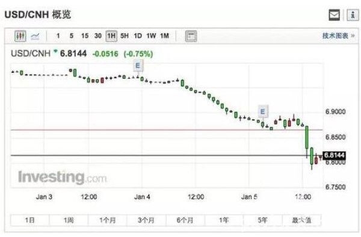Click the E event marker near Jan 5
361x237 pixels.
[262, 112]
